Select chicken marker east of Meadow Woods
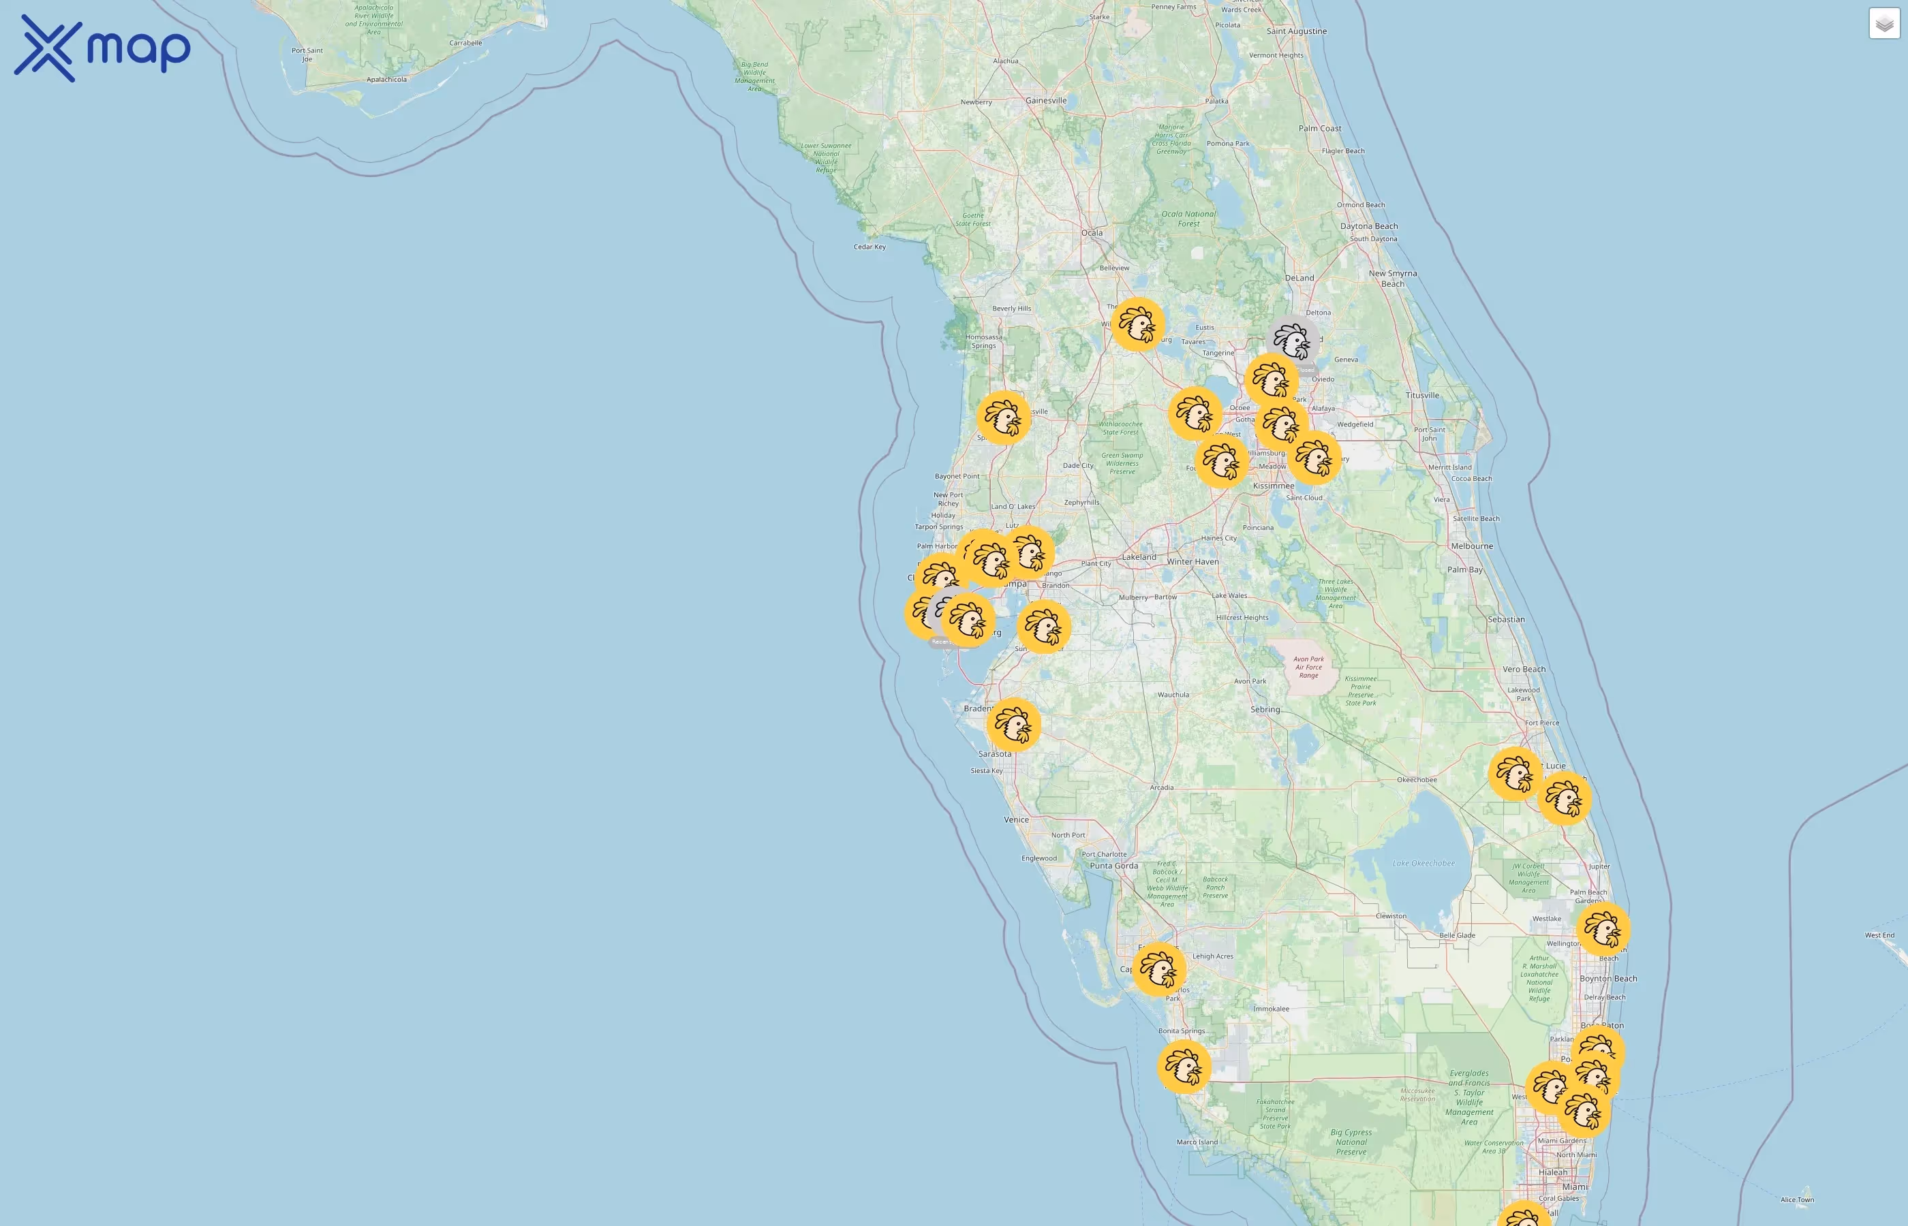The image size is (1908, 1226). (1314, 458)
